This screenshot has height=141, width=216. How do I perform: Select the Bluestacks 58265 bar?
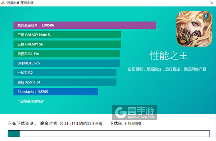56,91
